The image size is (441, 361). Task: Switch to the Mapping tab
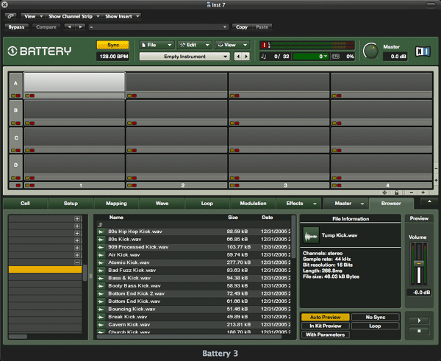[116, 204]
